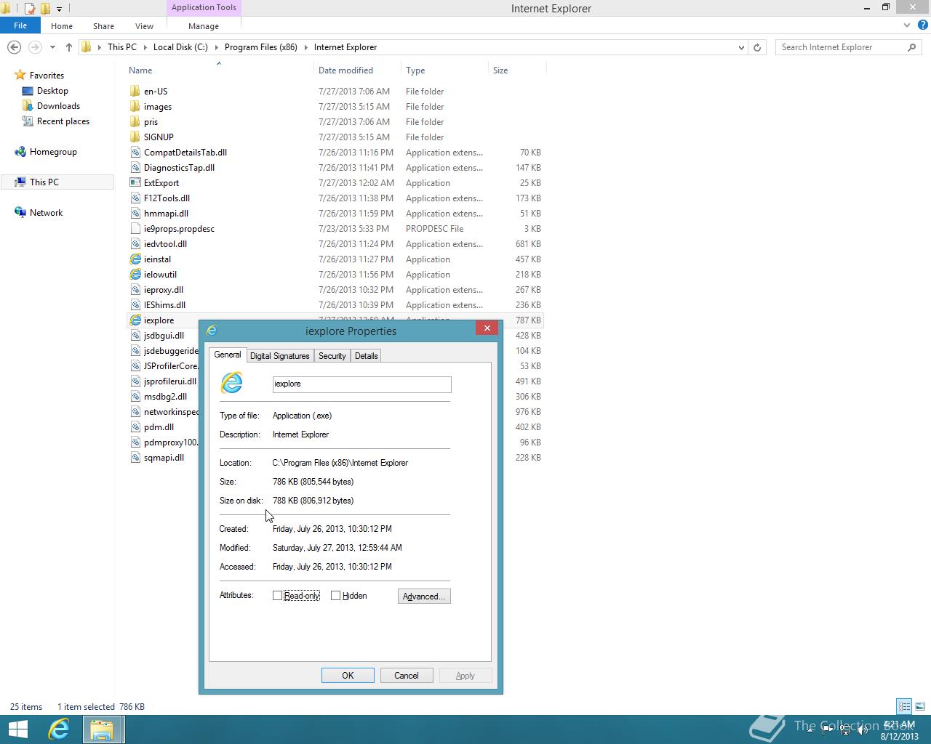Click the Properties icon in Quick Access Toolbar
This screenshot has height=744, width=931.
(x=30, y=9)
